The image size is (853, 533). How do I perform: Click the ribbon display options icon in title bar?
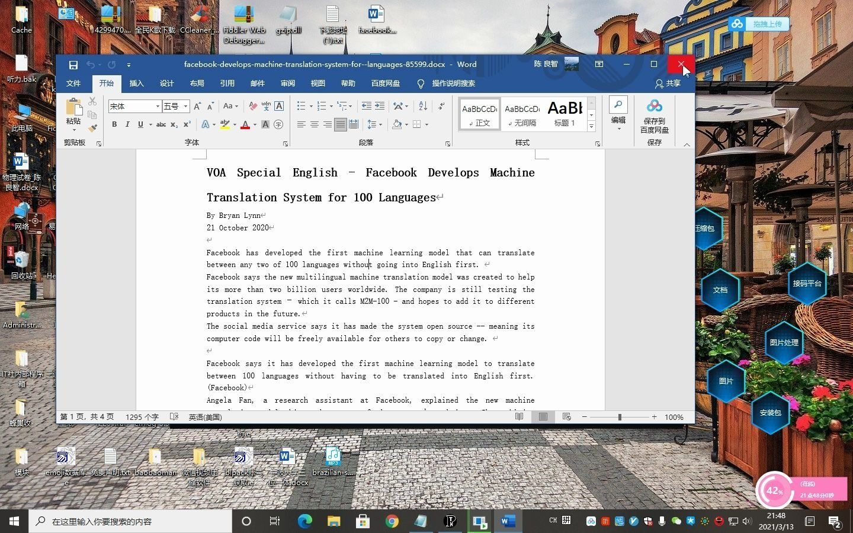point(599,64)
